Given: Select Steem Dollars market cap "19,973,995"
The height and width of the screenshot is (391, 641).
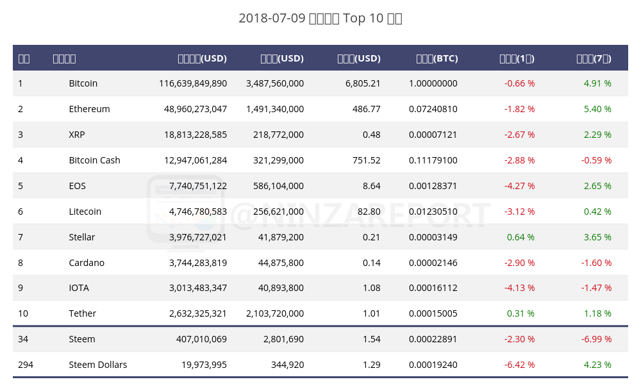Looking at the screenshot, I should point(204,365).
